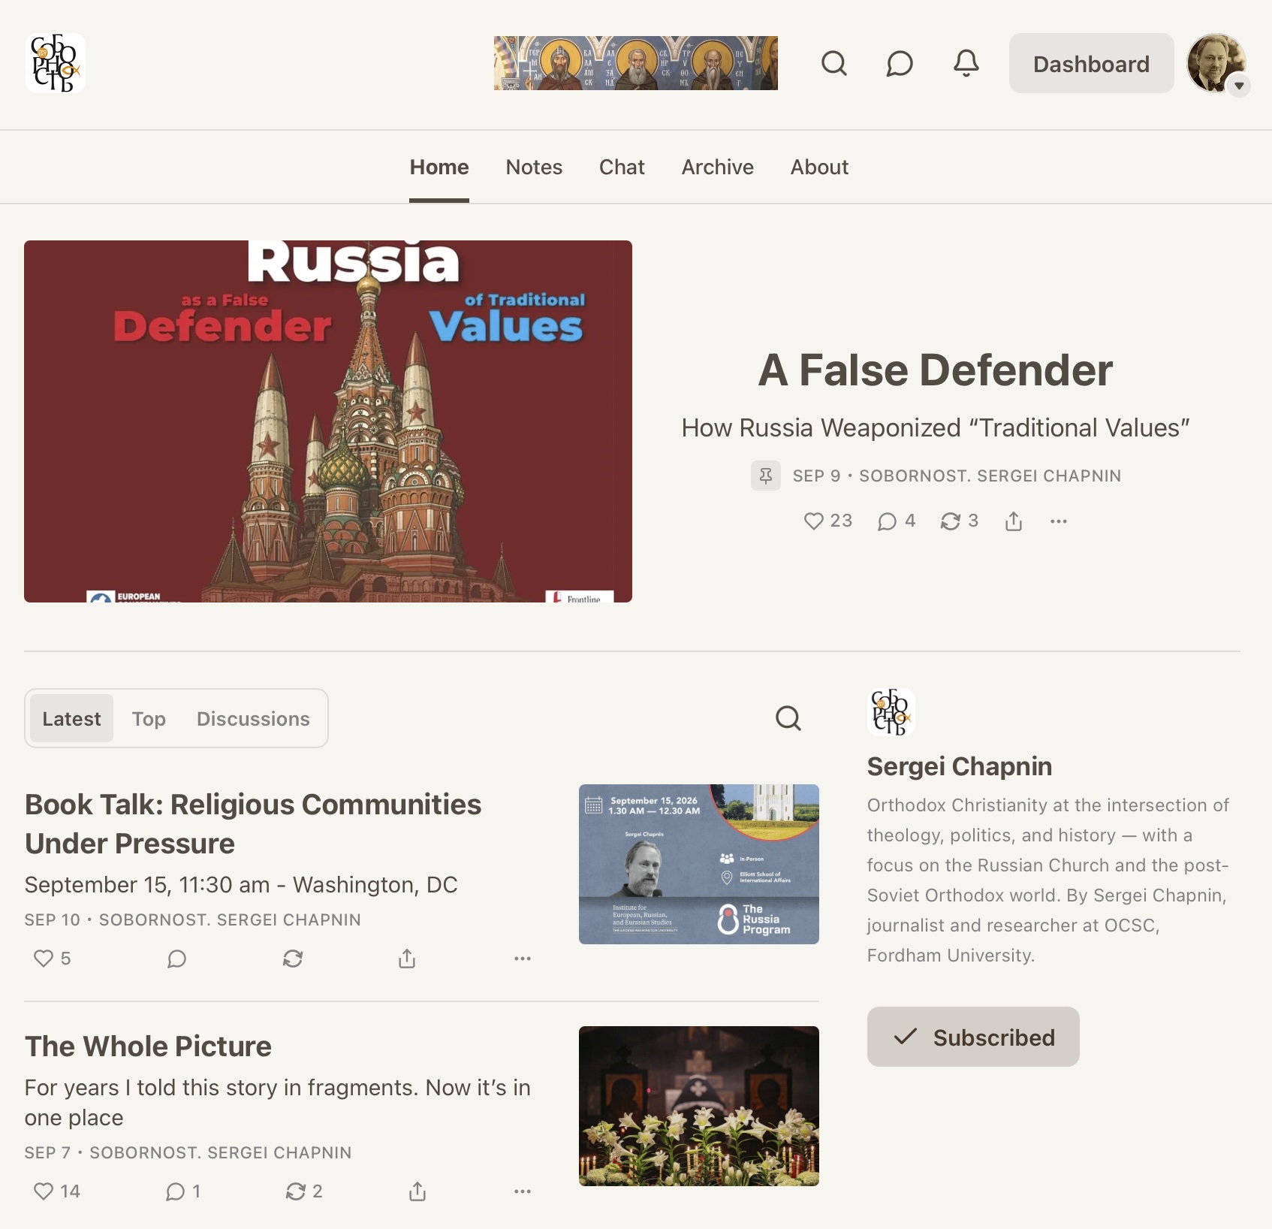Open the About tab
1272x1229 pixels.
tap(819, 167)
